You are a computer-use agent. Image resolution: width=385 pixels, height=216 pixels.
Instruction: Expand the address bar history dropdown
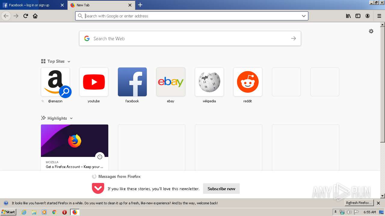point(304,16)
